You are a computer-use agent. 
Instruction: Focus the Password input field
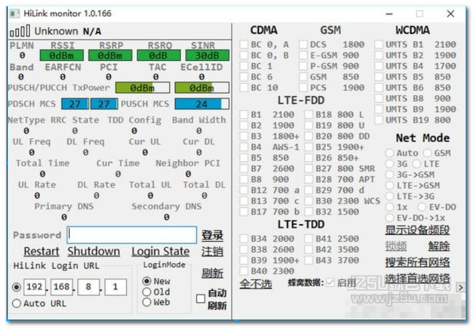click(x=132, y=235)
